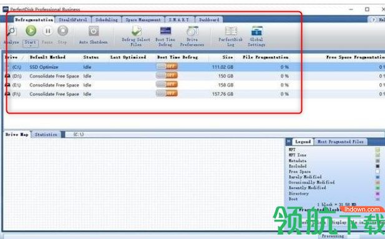The width and height of the screenshot is (385, 239).
Task: Open Drive Preferences icon
Action: coord(192,31)
